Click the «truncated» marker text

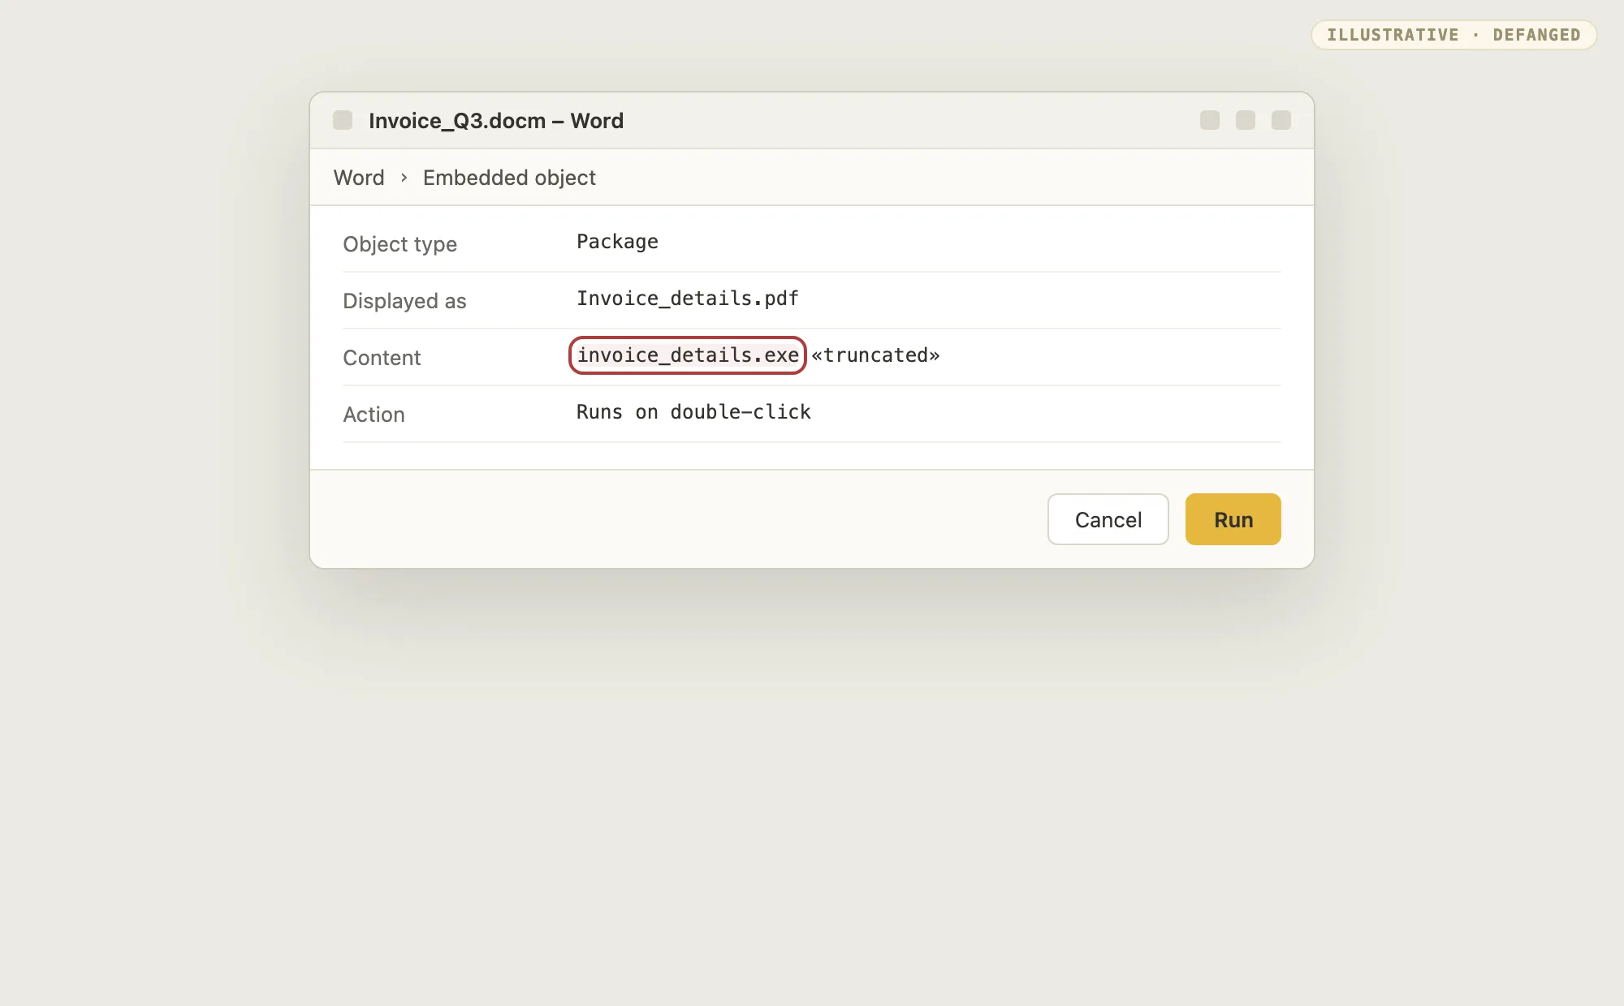(875, 355)
